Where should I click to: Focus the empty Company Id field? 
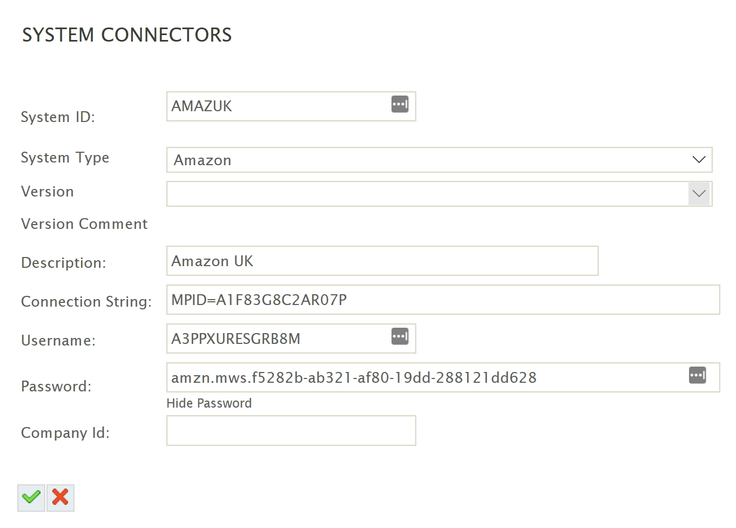[x=291, y=430]
